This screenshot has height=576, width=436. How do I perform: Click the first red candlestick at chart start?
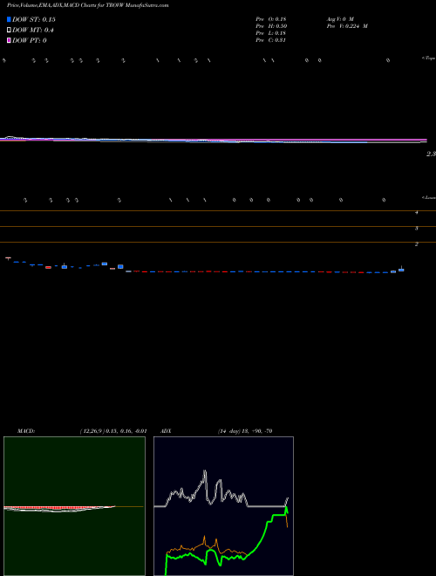point(8,258)
